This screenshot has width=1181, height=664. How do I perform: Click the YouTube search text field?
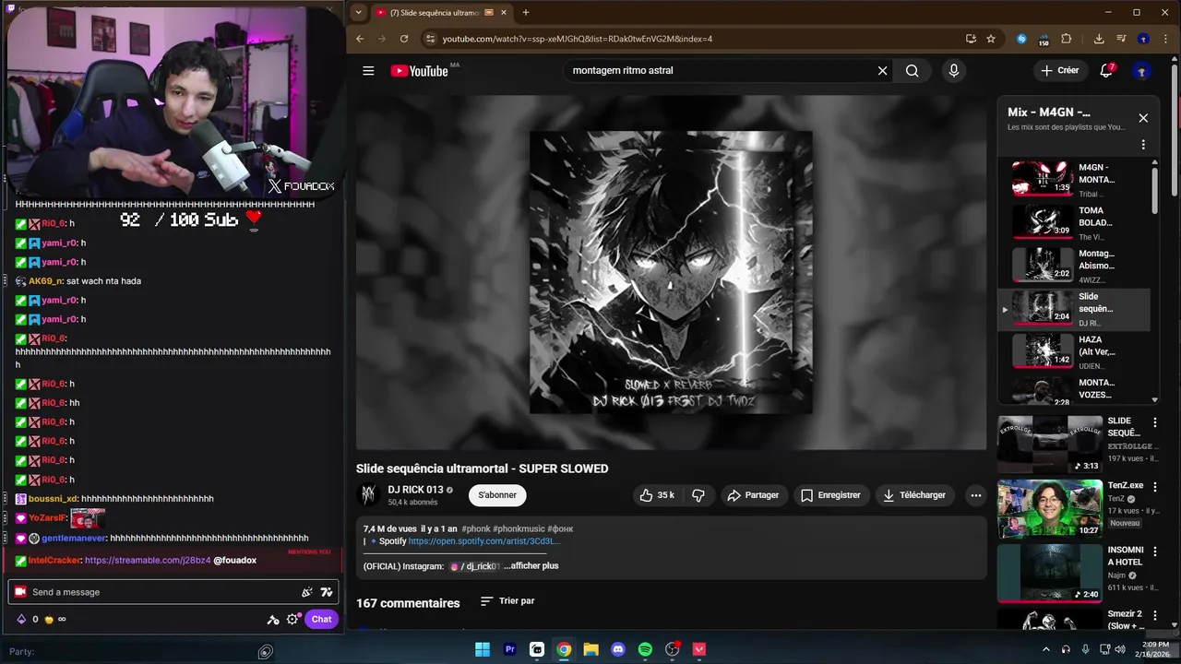pos(720,71)
